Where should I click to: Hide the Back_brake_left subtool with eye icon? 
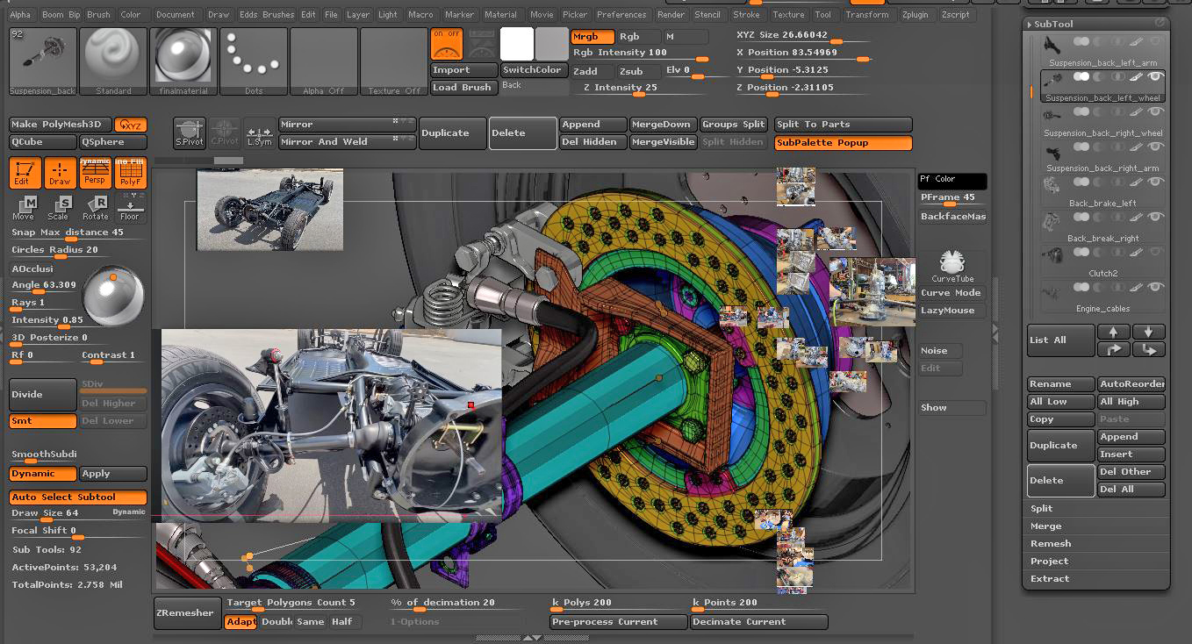(x=1155, y=182)
